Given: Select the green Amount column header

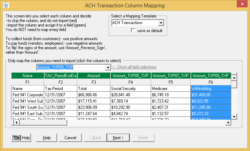Looking at the screenshot, I should pyautogui.click(x=93, y=76).
